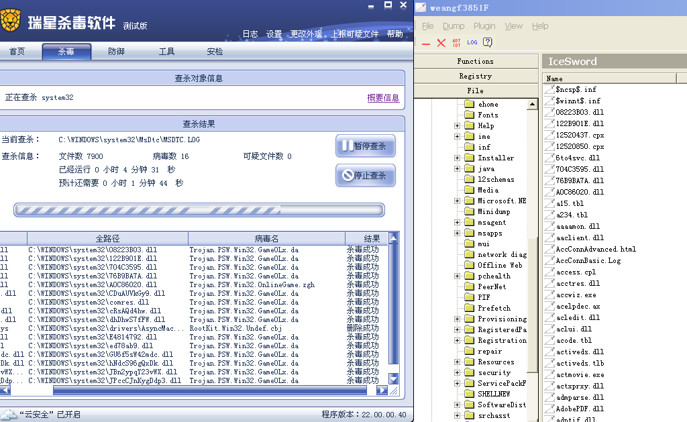Expand the ime folder in the tree
The width and height of the screenshot is (687, 422).
[458, 136]
